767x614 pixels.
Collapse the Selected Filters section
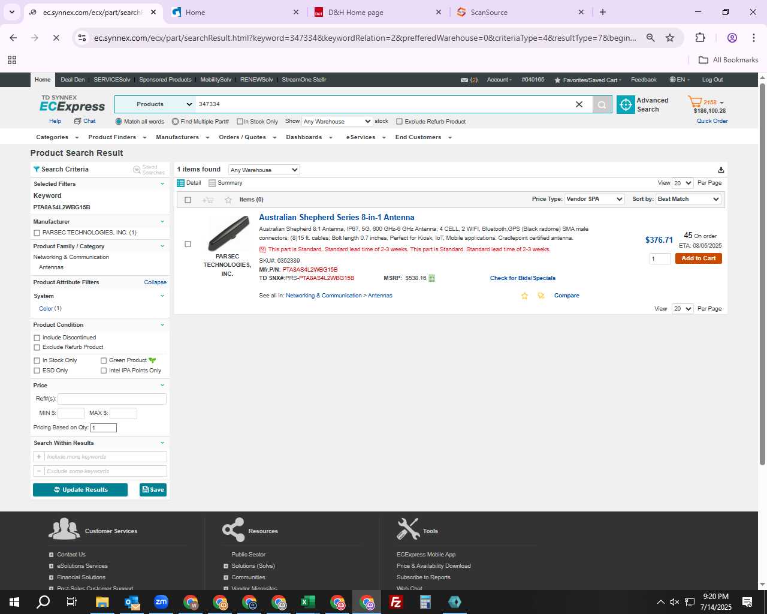162,184
